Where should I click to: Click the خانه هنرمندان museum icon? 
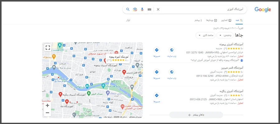coord(103,86)
